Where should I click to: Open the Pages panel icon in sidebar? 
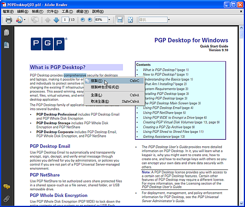pos(7,32)
